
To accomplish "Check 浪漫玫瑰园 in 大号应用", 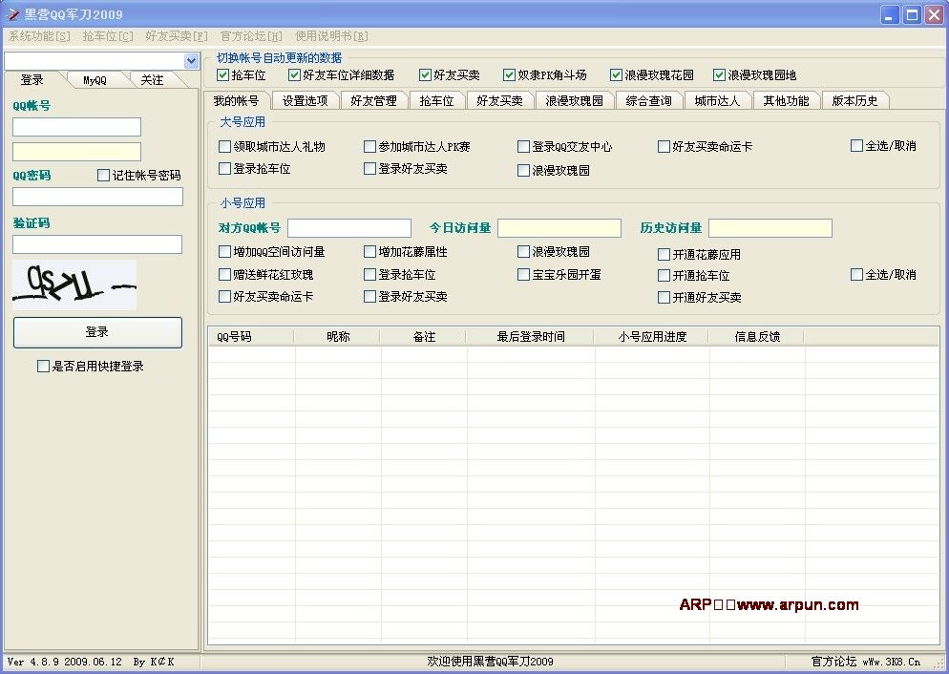I will 523,171.
